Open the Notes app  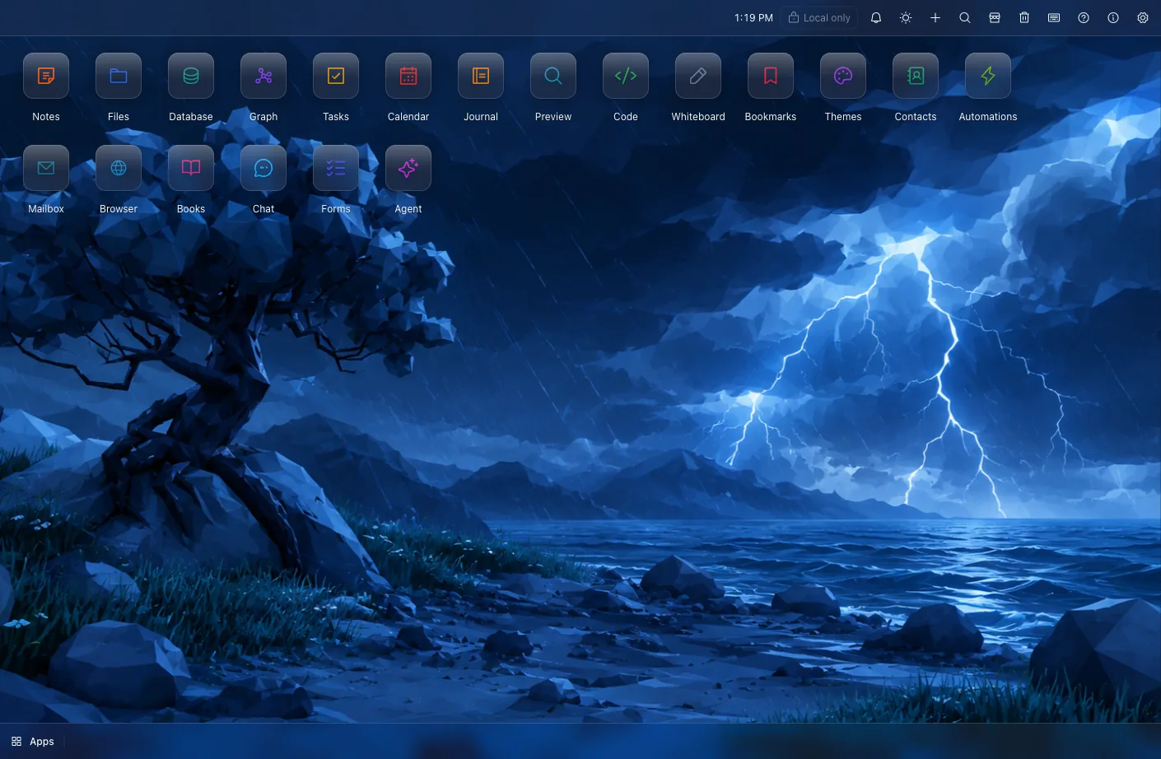[46, 76]
